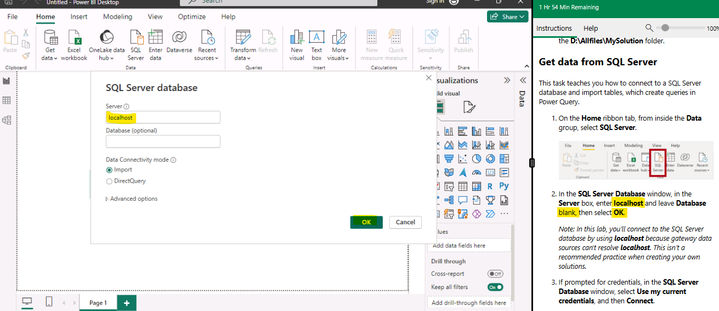The width and height of the screenshot is (719, 311).
Task: Click Cancel in SQL Server dialog
Action: (x=405, y=222)
